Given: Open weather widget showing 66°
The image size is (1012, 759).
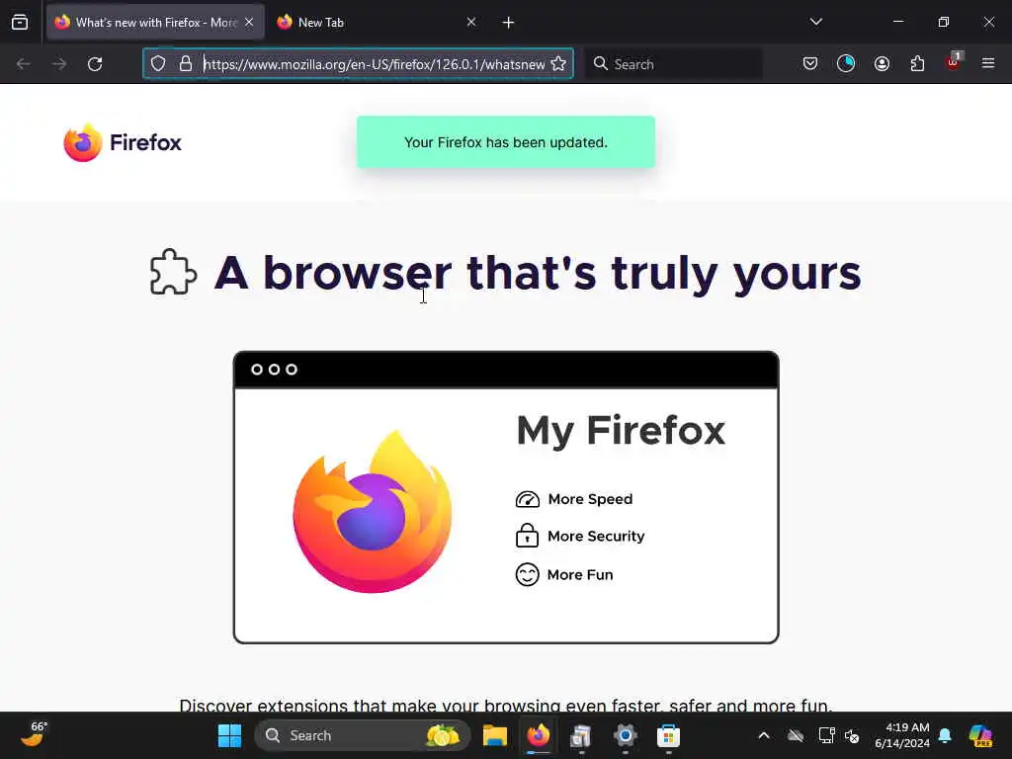Looking at the screenshot, I should click(x=35, y=734).
